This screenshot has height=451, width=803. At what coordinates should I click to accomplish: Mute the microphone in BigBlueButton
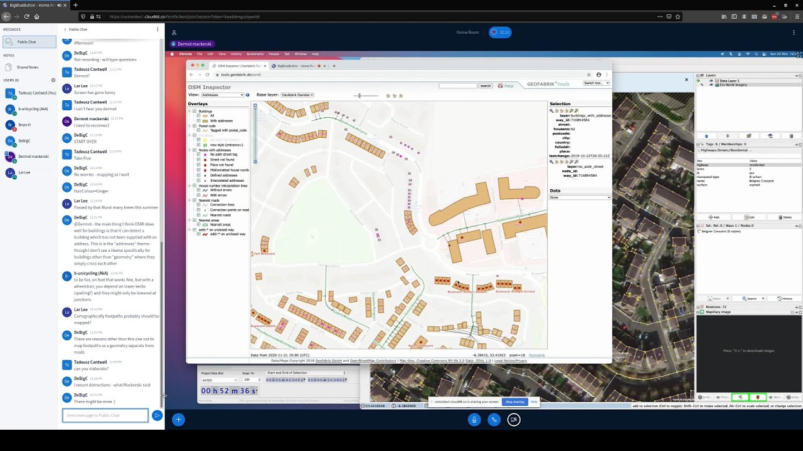pyautogui.click(x=474, y=420)
